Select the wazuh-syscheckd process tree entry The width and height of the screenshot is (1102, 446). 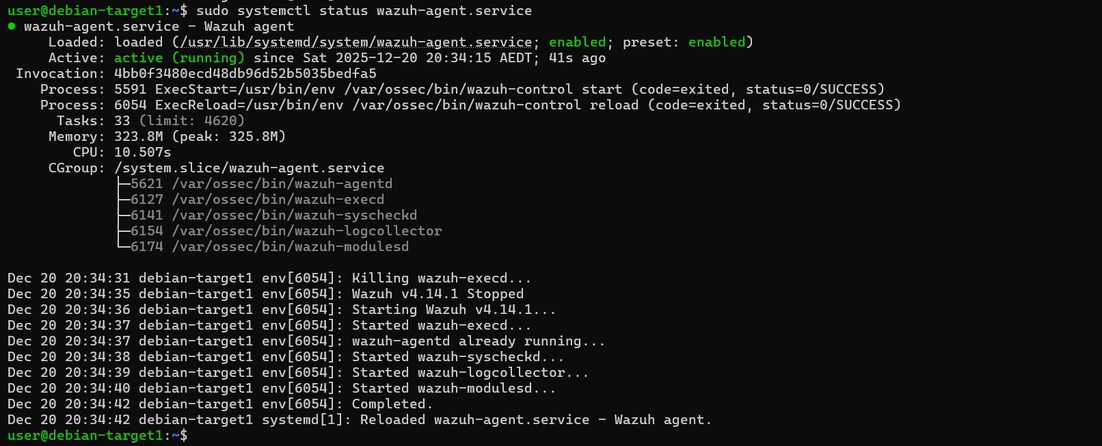pyautogui.click(x=294, y=215)
